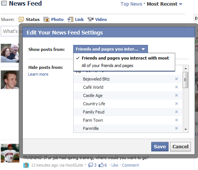The height and width of the screenshot is (170, 198).
Task: Switch to Top News tab
Action: [x=132, y=4]
